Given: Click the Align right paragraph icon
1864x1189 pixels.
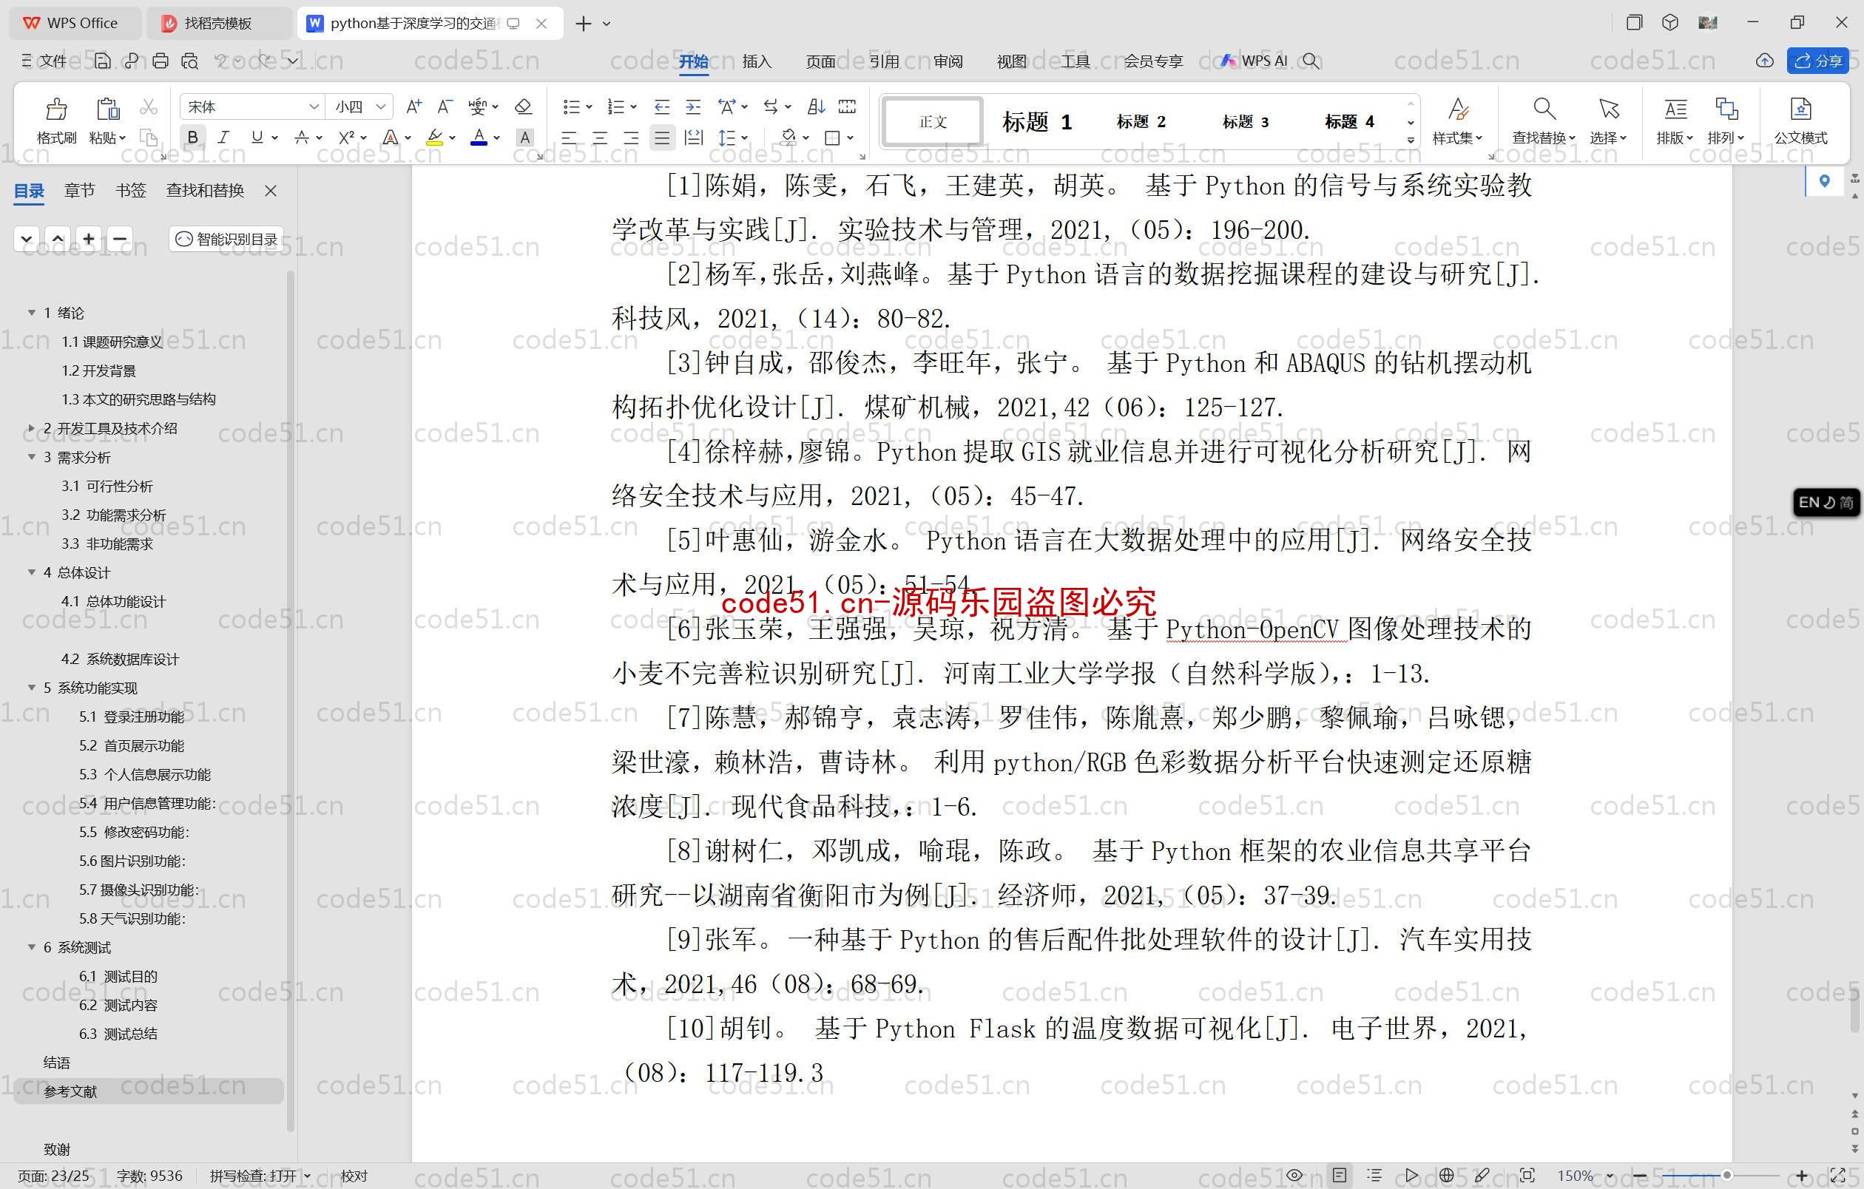Looking at the screenshot, I should (x=631, y=138).
